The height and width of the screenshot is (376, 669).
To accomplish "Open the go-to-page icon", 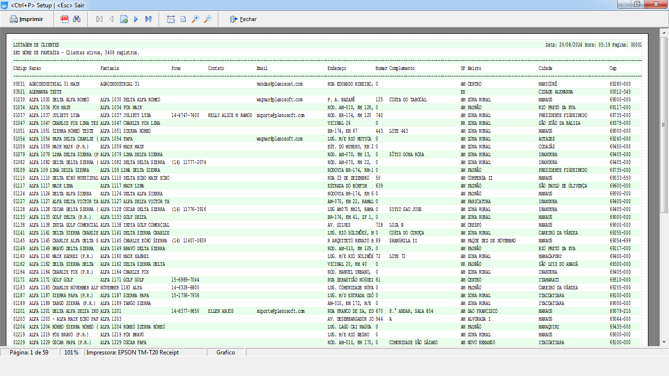I will (124, 19).
